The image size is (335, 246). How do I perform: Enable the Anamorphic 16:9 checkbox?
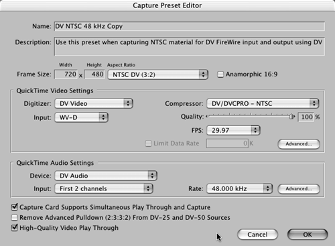coord(220,74)
